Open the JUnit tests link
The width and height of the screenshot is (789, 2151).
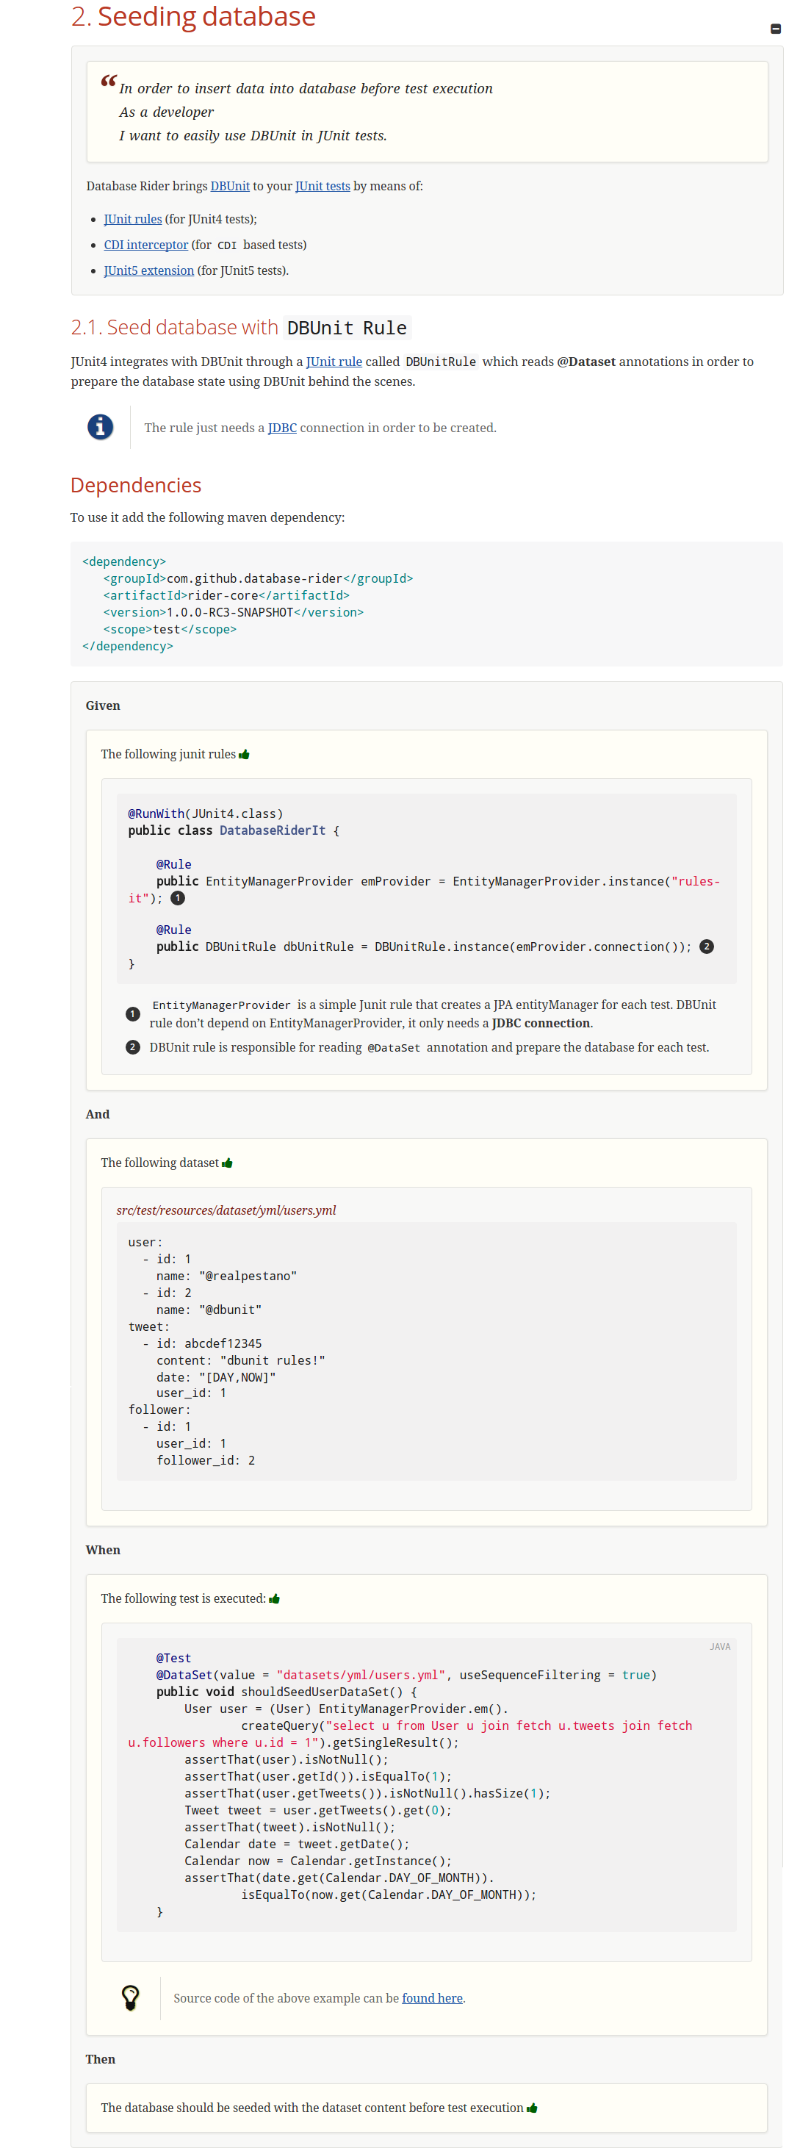[323, 186]
